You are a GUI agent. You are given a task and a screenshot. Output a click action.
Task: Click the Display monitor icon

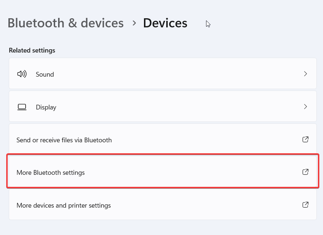click(x=22, y=107)
